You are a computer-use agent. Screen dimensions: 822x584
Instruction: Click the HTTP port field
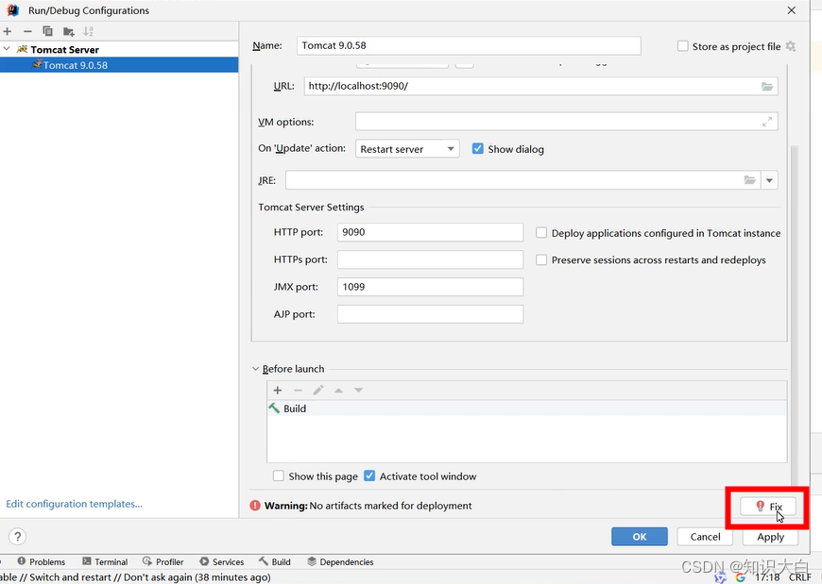431,232
